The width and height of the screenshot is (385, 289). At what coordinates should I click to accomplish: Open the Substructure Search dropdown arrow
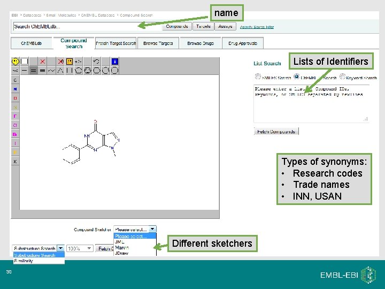(x=60, y=248)
